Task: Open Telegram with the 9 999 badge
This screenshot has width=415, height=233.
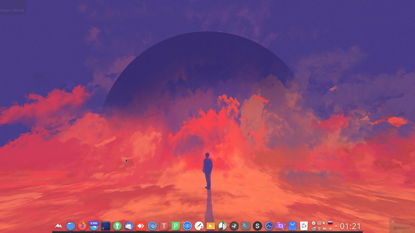Action: (94, 226)
